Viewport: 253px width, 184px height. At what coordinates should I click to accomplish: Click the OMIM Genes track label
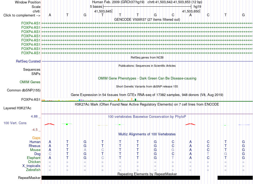click(x=30, y=82)
